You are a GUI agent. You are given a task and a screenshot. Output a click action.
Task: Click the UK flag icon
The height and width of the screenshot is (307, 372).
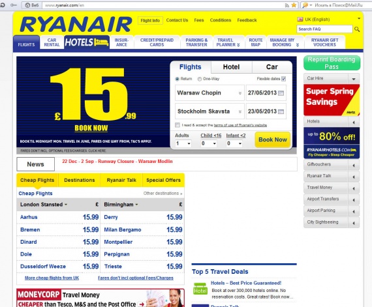(x=300, y=20)
